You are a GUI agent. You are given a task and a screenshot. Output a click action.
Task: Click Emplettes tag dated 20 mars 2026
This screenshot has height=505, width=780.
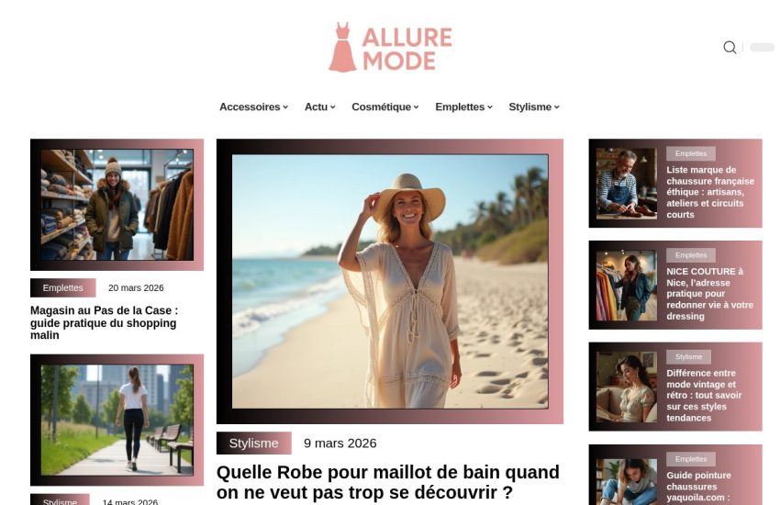pos(62,287)
